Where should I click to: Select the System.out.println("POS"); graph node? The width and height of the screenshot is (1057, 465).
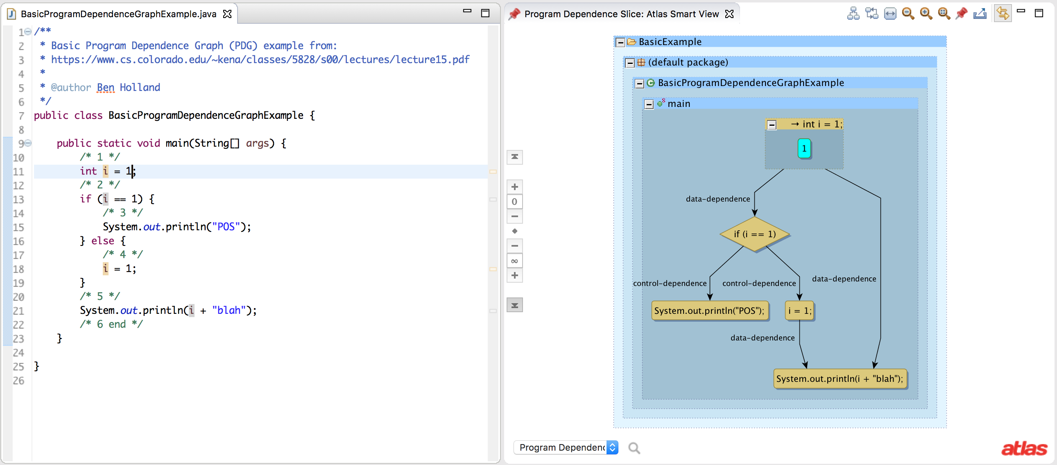point(709,311)
